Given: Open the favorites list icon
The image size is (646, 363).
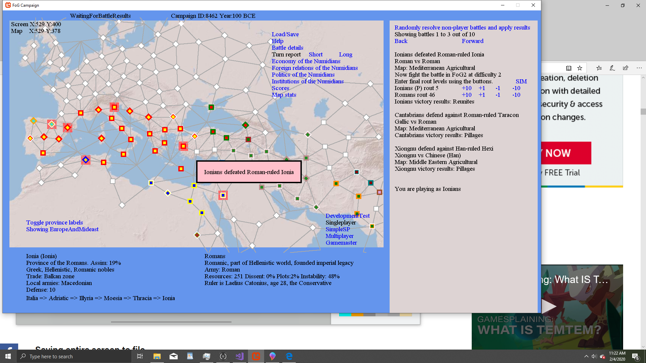Looking at the screenshot, I should (x=599, y=68).
